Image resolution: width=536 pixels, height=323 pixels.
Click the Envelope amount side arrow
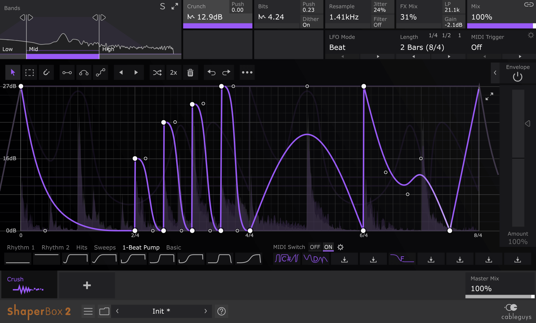(x=528, y=124)
